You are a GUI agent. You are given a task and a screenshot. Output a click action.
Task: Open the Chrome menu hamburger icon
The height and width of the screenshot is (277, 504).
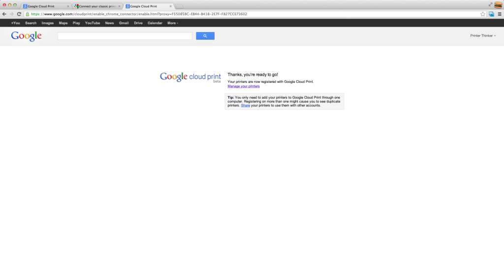click(x=500, y=14)
